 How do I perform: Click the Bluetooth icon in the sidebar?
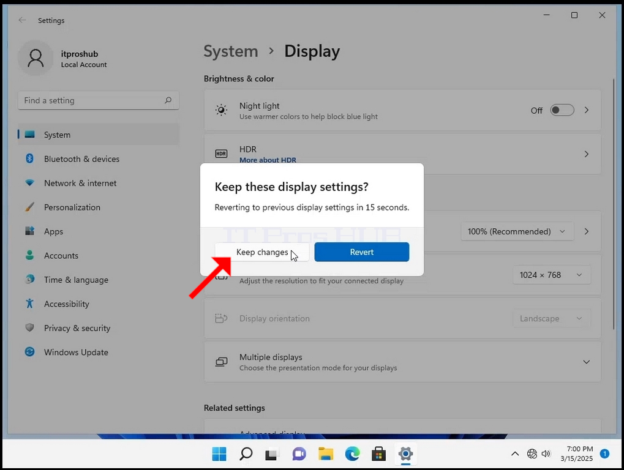29,159
